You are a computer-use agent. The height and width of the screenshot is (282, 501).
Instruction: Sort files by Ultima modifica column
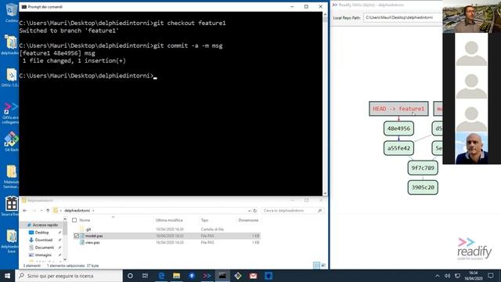(169, 220)
